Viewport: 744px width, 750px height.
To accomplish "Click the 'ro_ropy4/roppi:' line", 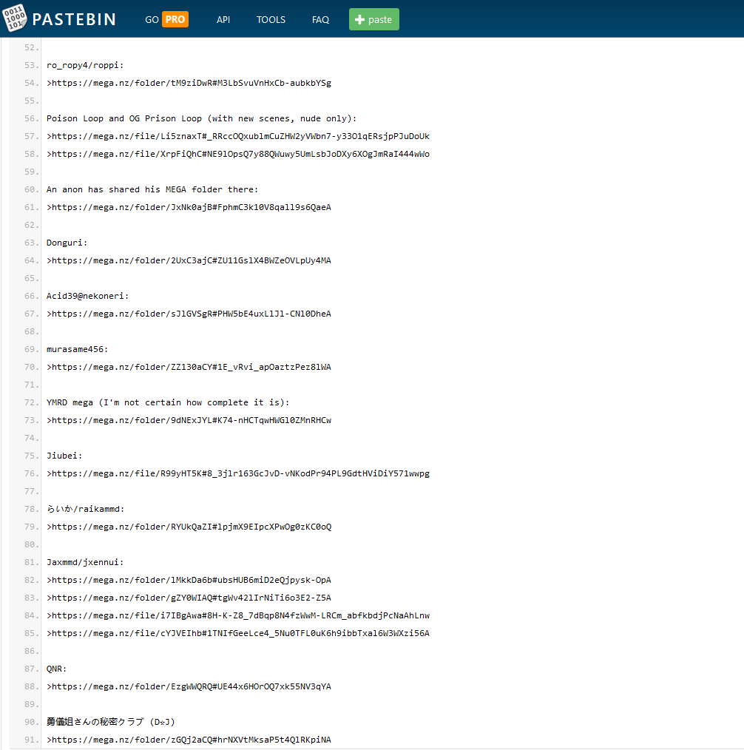I will coord(85,66).
